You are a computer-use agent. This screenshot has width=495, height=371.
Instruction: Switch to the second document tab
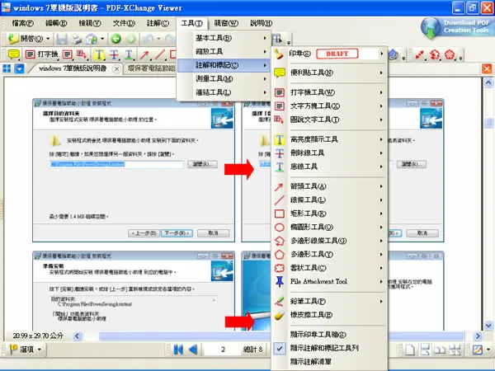point(151,68)
